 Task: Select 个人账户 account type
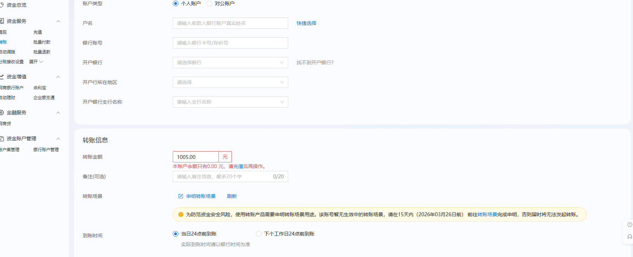click(x=176, y=4)
